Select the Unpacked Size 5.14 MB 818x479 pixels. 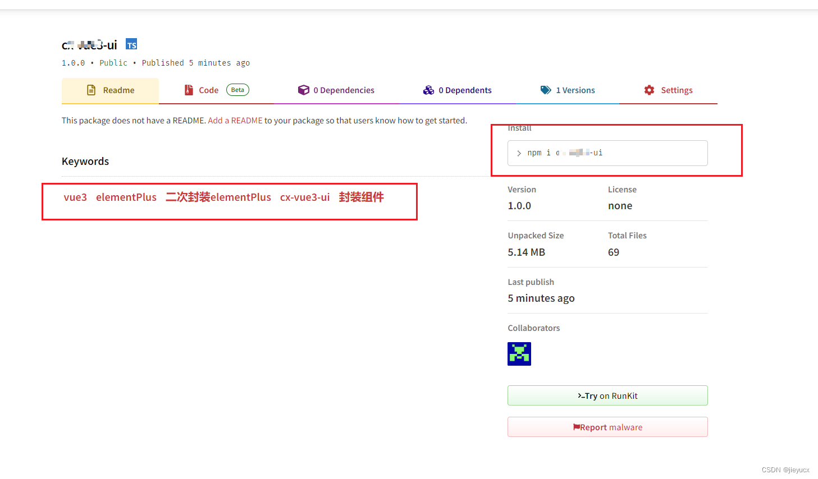tap(526, 252)
